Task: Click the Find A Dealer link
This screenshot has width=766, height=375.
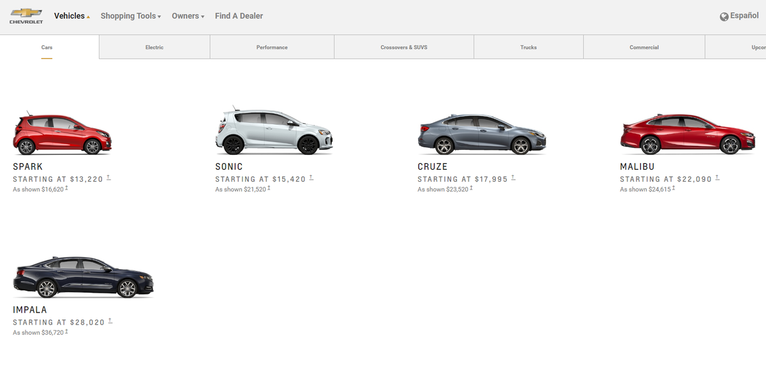Action: pos(238,16)
